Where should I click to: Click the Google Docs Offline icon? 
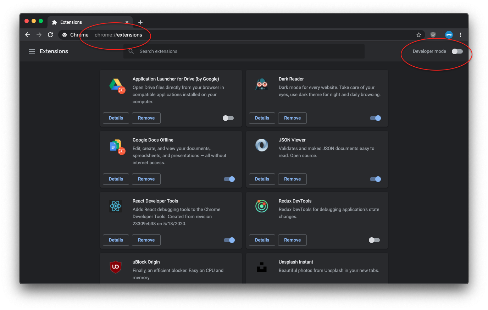(x=117, y=146)
